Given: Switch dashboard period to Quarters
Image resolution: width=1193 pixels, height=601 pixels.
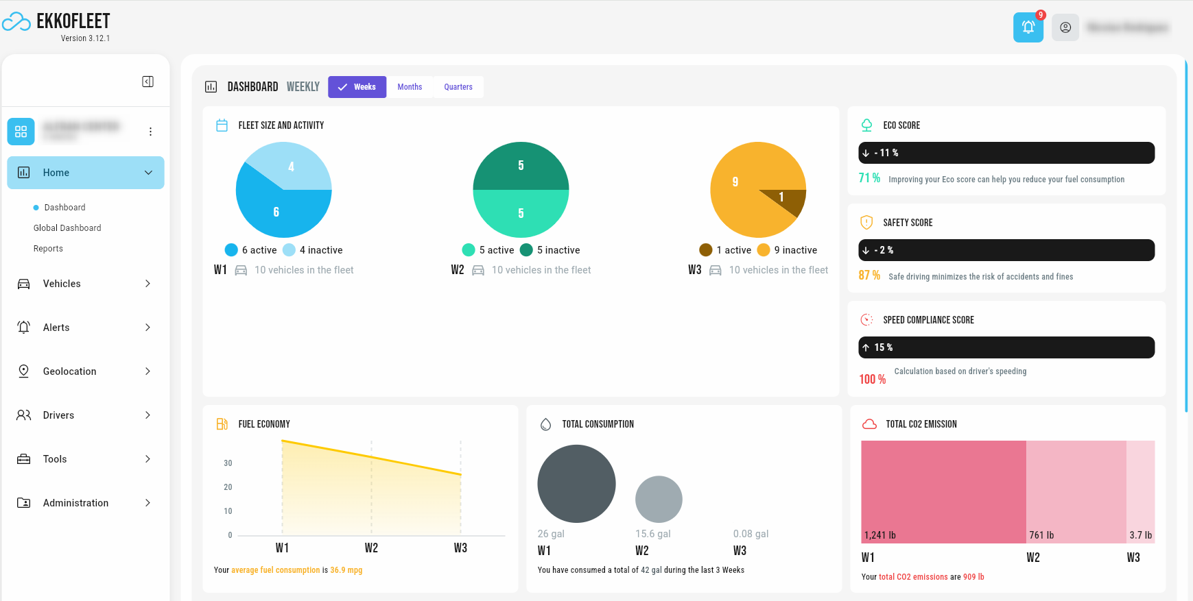Looking at the screenshot, I should click(x=458, y=87).
